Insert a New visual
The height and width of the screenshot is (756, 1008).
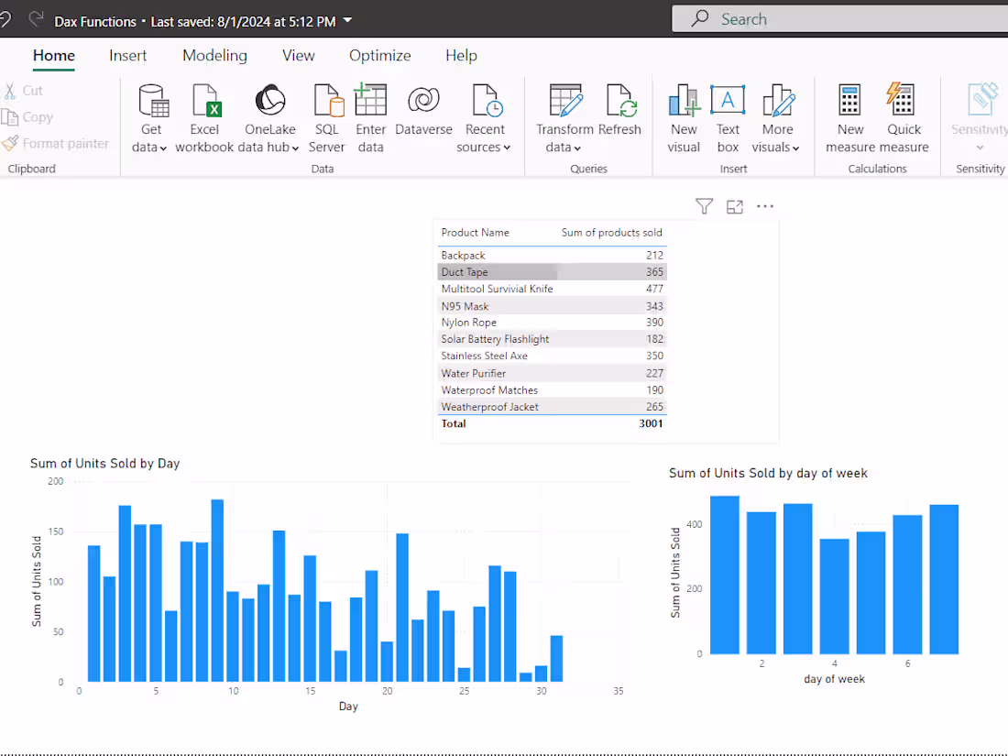684,115
